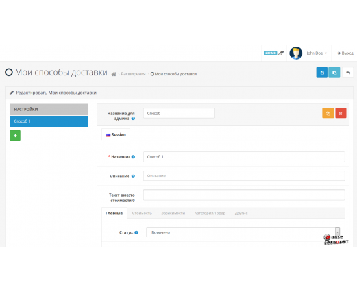Screen dimensions: 357x292
Task: Open the John Doe user dropdown
Action: click(x=317, y=53)
